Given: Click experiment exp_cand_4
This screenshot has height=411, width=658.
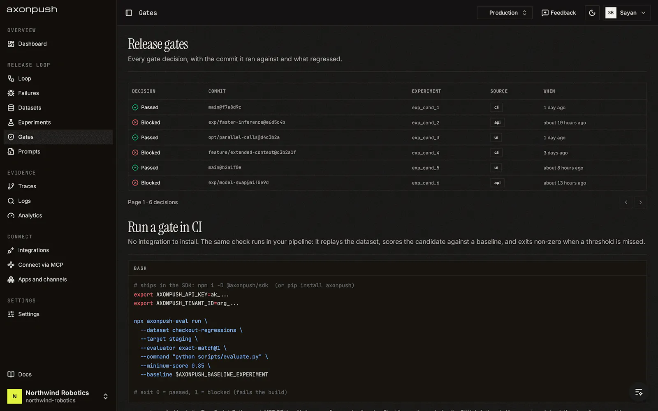Looking at the screenshot, I should tap(426, 152).
